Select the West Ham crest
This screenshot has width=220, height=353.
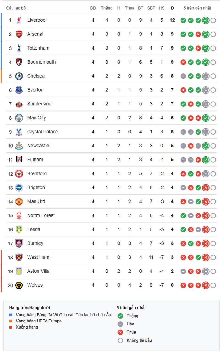(x=19, y=257)
